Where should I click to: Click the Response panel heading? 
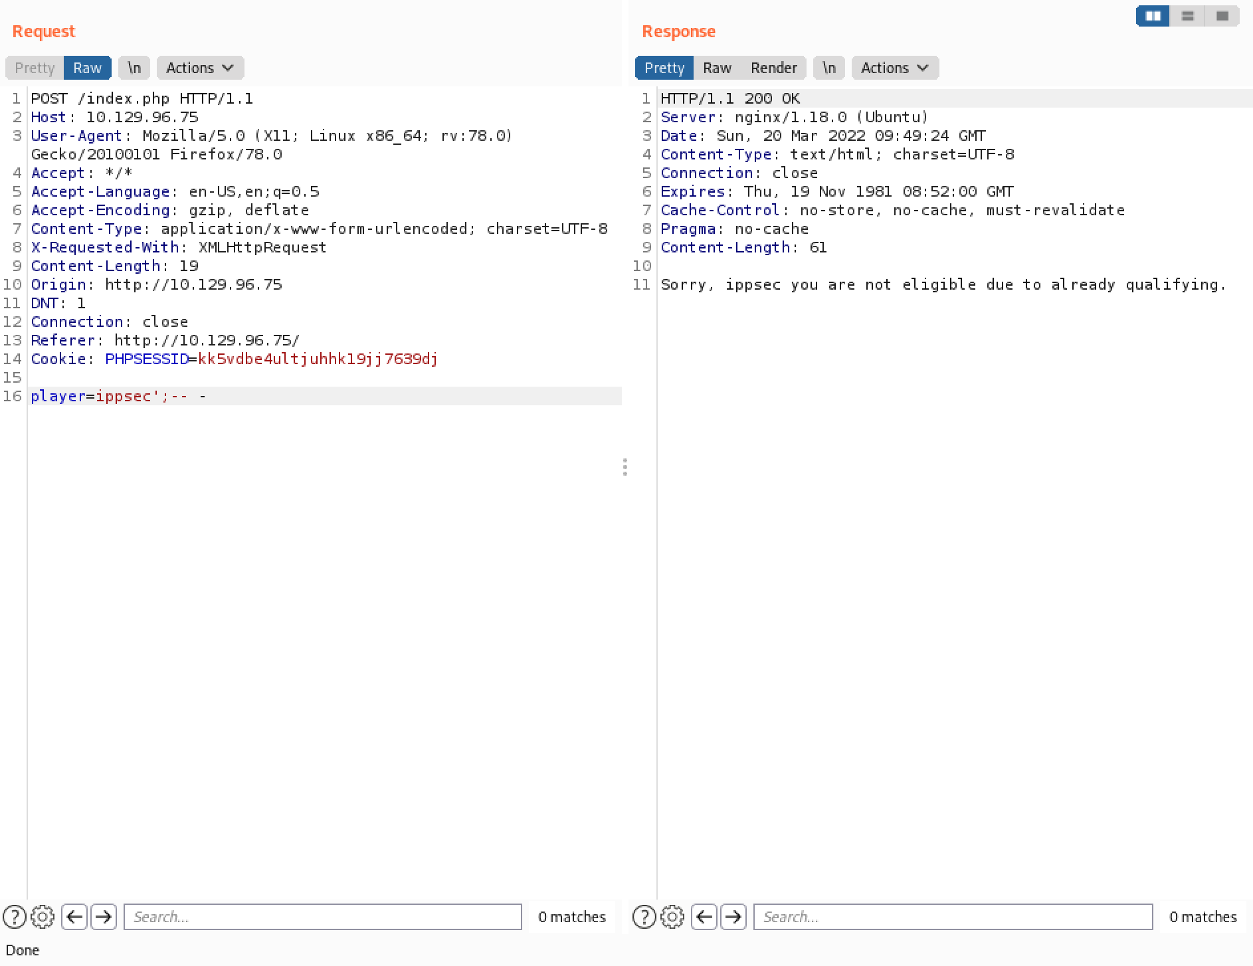click(678, 31)
